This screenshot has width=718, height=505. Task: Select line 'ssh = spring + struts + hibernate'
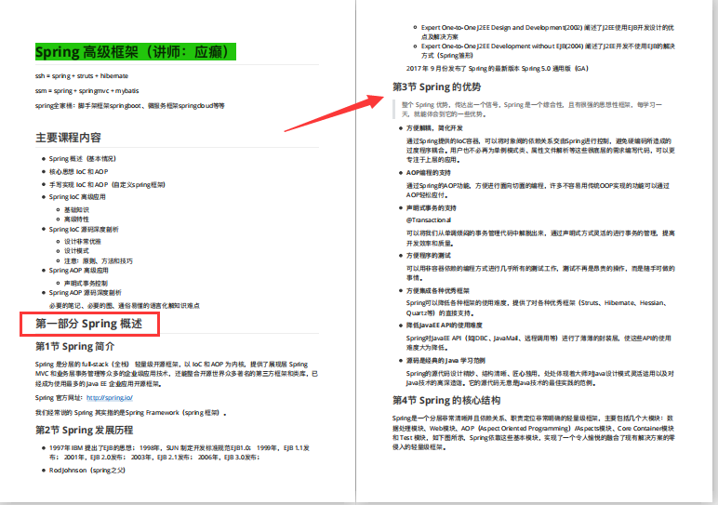point(82,76)
